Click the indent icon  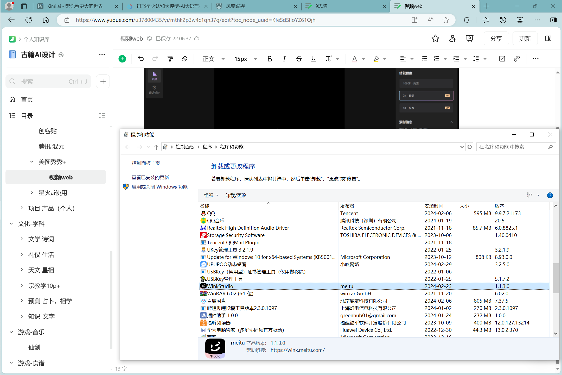(x=456, y=59)
